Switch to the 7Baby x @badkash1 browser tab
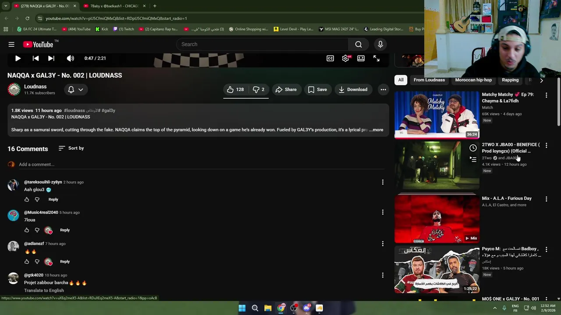This screenshot has width=561, height=315. [114, 6]
